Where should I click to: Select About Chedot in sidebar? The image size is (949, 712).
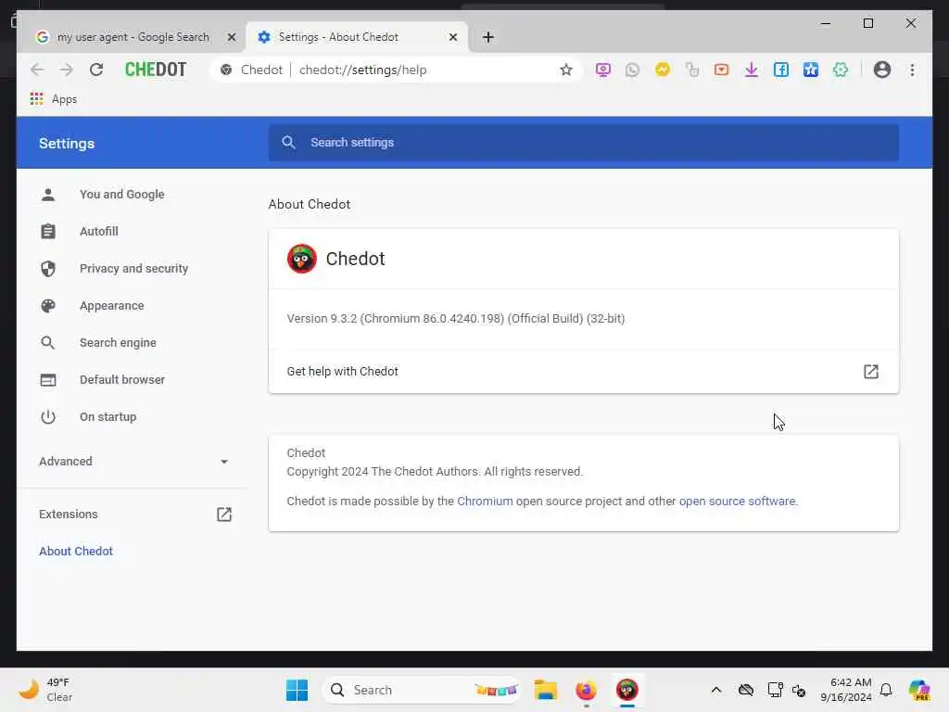[76, 551]
